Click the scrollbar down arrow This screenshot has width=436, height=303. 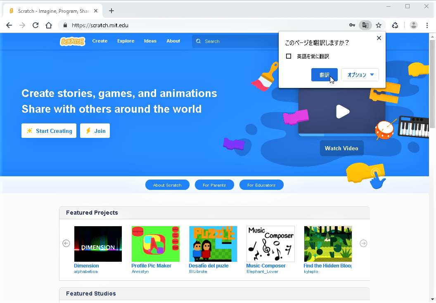(x=432, y=300)
